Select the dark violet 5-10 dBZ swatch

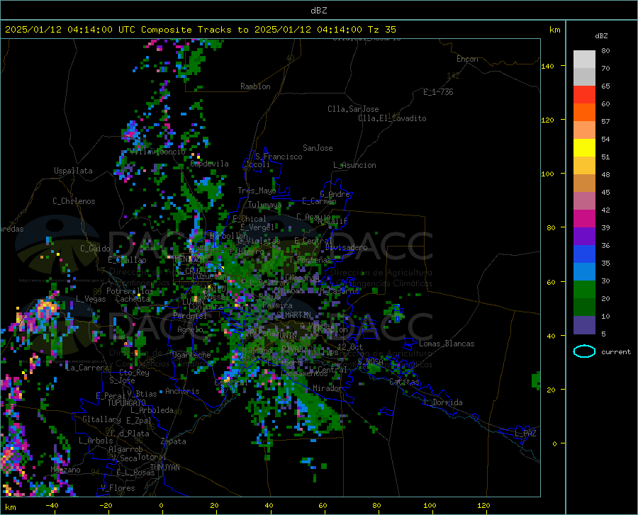click(x=584, y=324)
